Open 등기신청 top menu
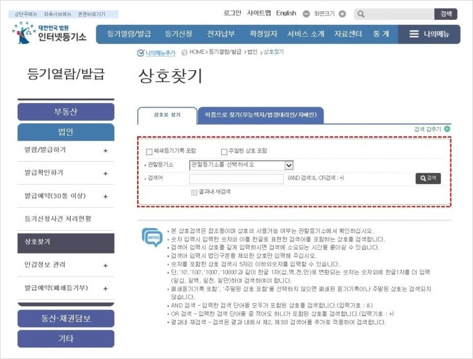This screenshot has width=473, height=359. point(178,34)
